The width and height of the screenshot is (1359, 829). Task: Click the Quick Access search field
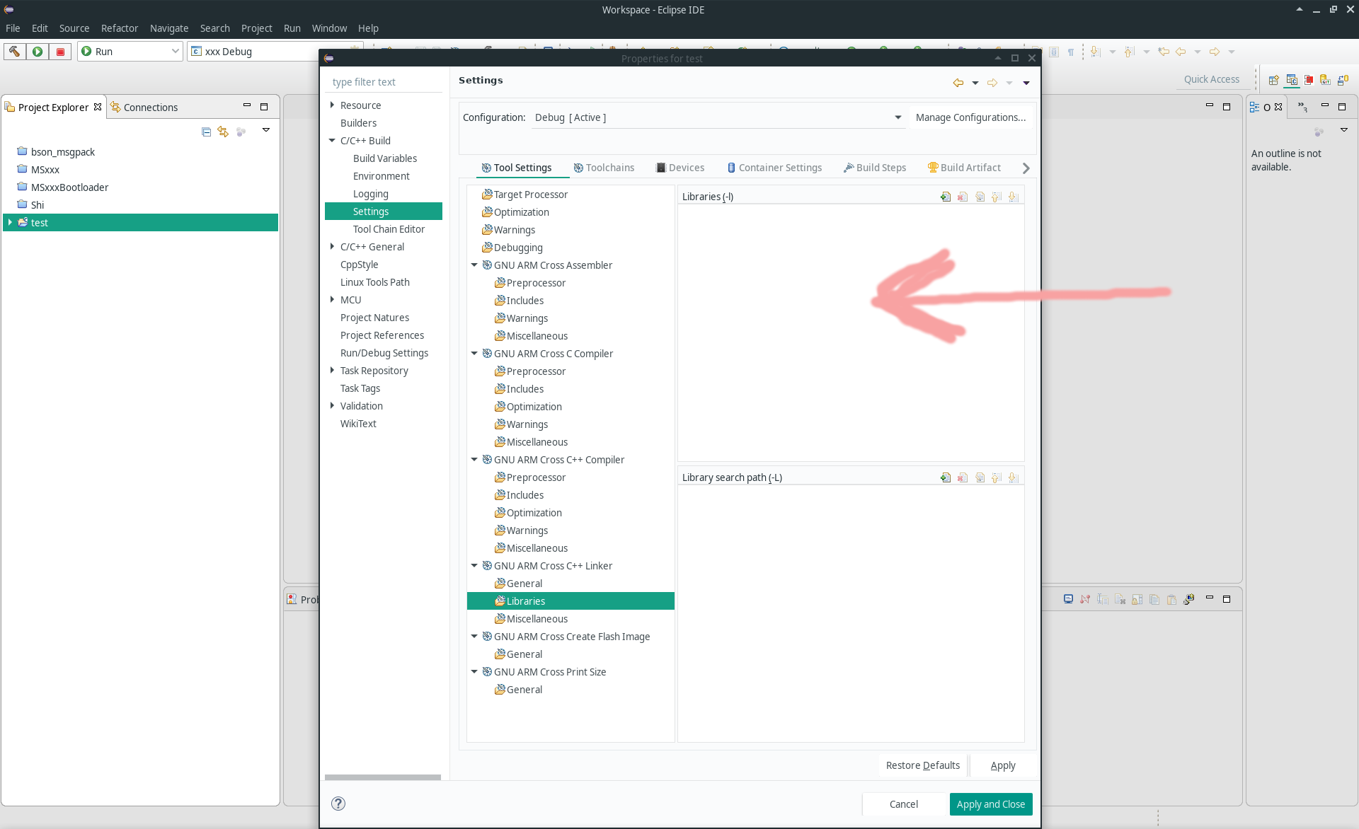coord(1212,79)
